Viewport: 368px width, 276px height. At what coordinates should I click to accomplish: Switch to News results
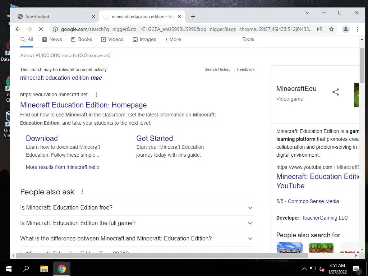(52, 40)
